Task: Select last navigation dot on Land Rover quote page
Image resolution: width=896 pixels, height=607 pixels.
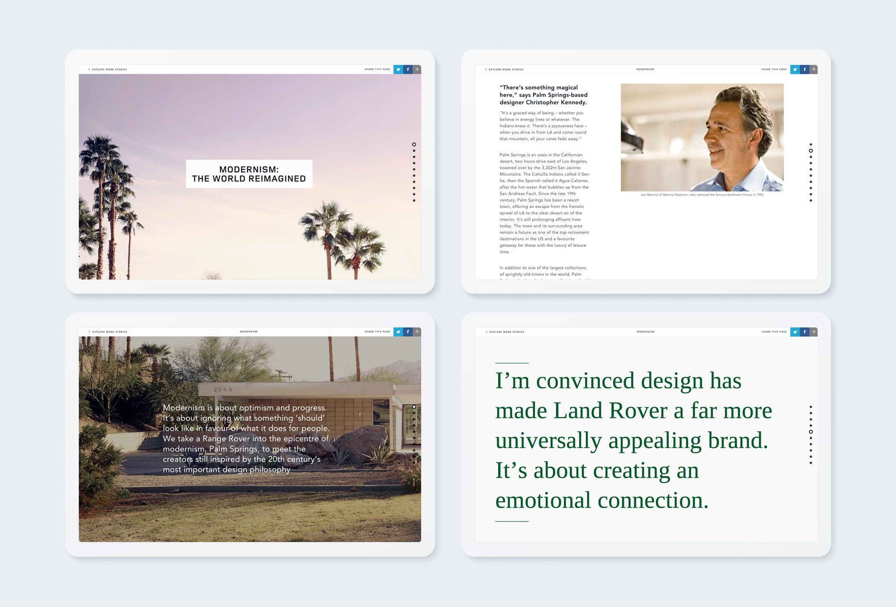Action: (x=811, y=463)
